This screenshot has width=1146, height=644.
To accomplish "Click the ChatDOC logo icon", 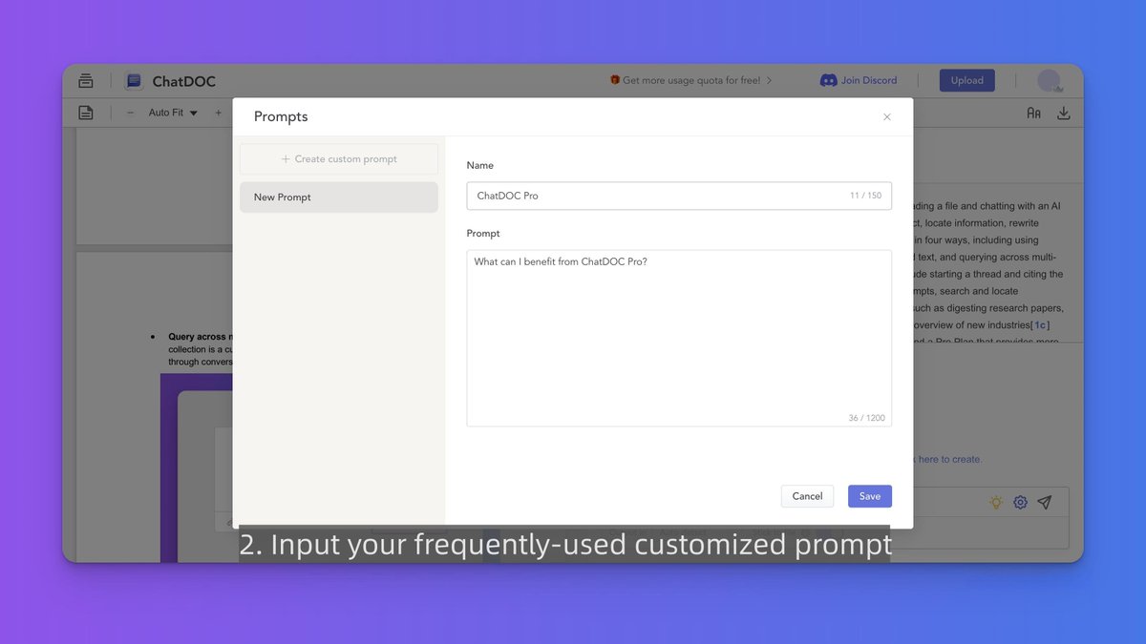I will click(x=134, y=81).
